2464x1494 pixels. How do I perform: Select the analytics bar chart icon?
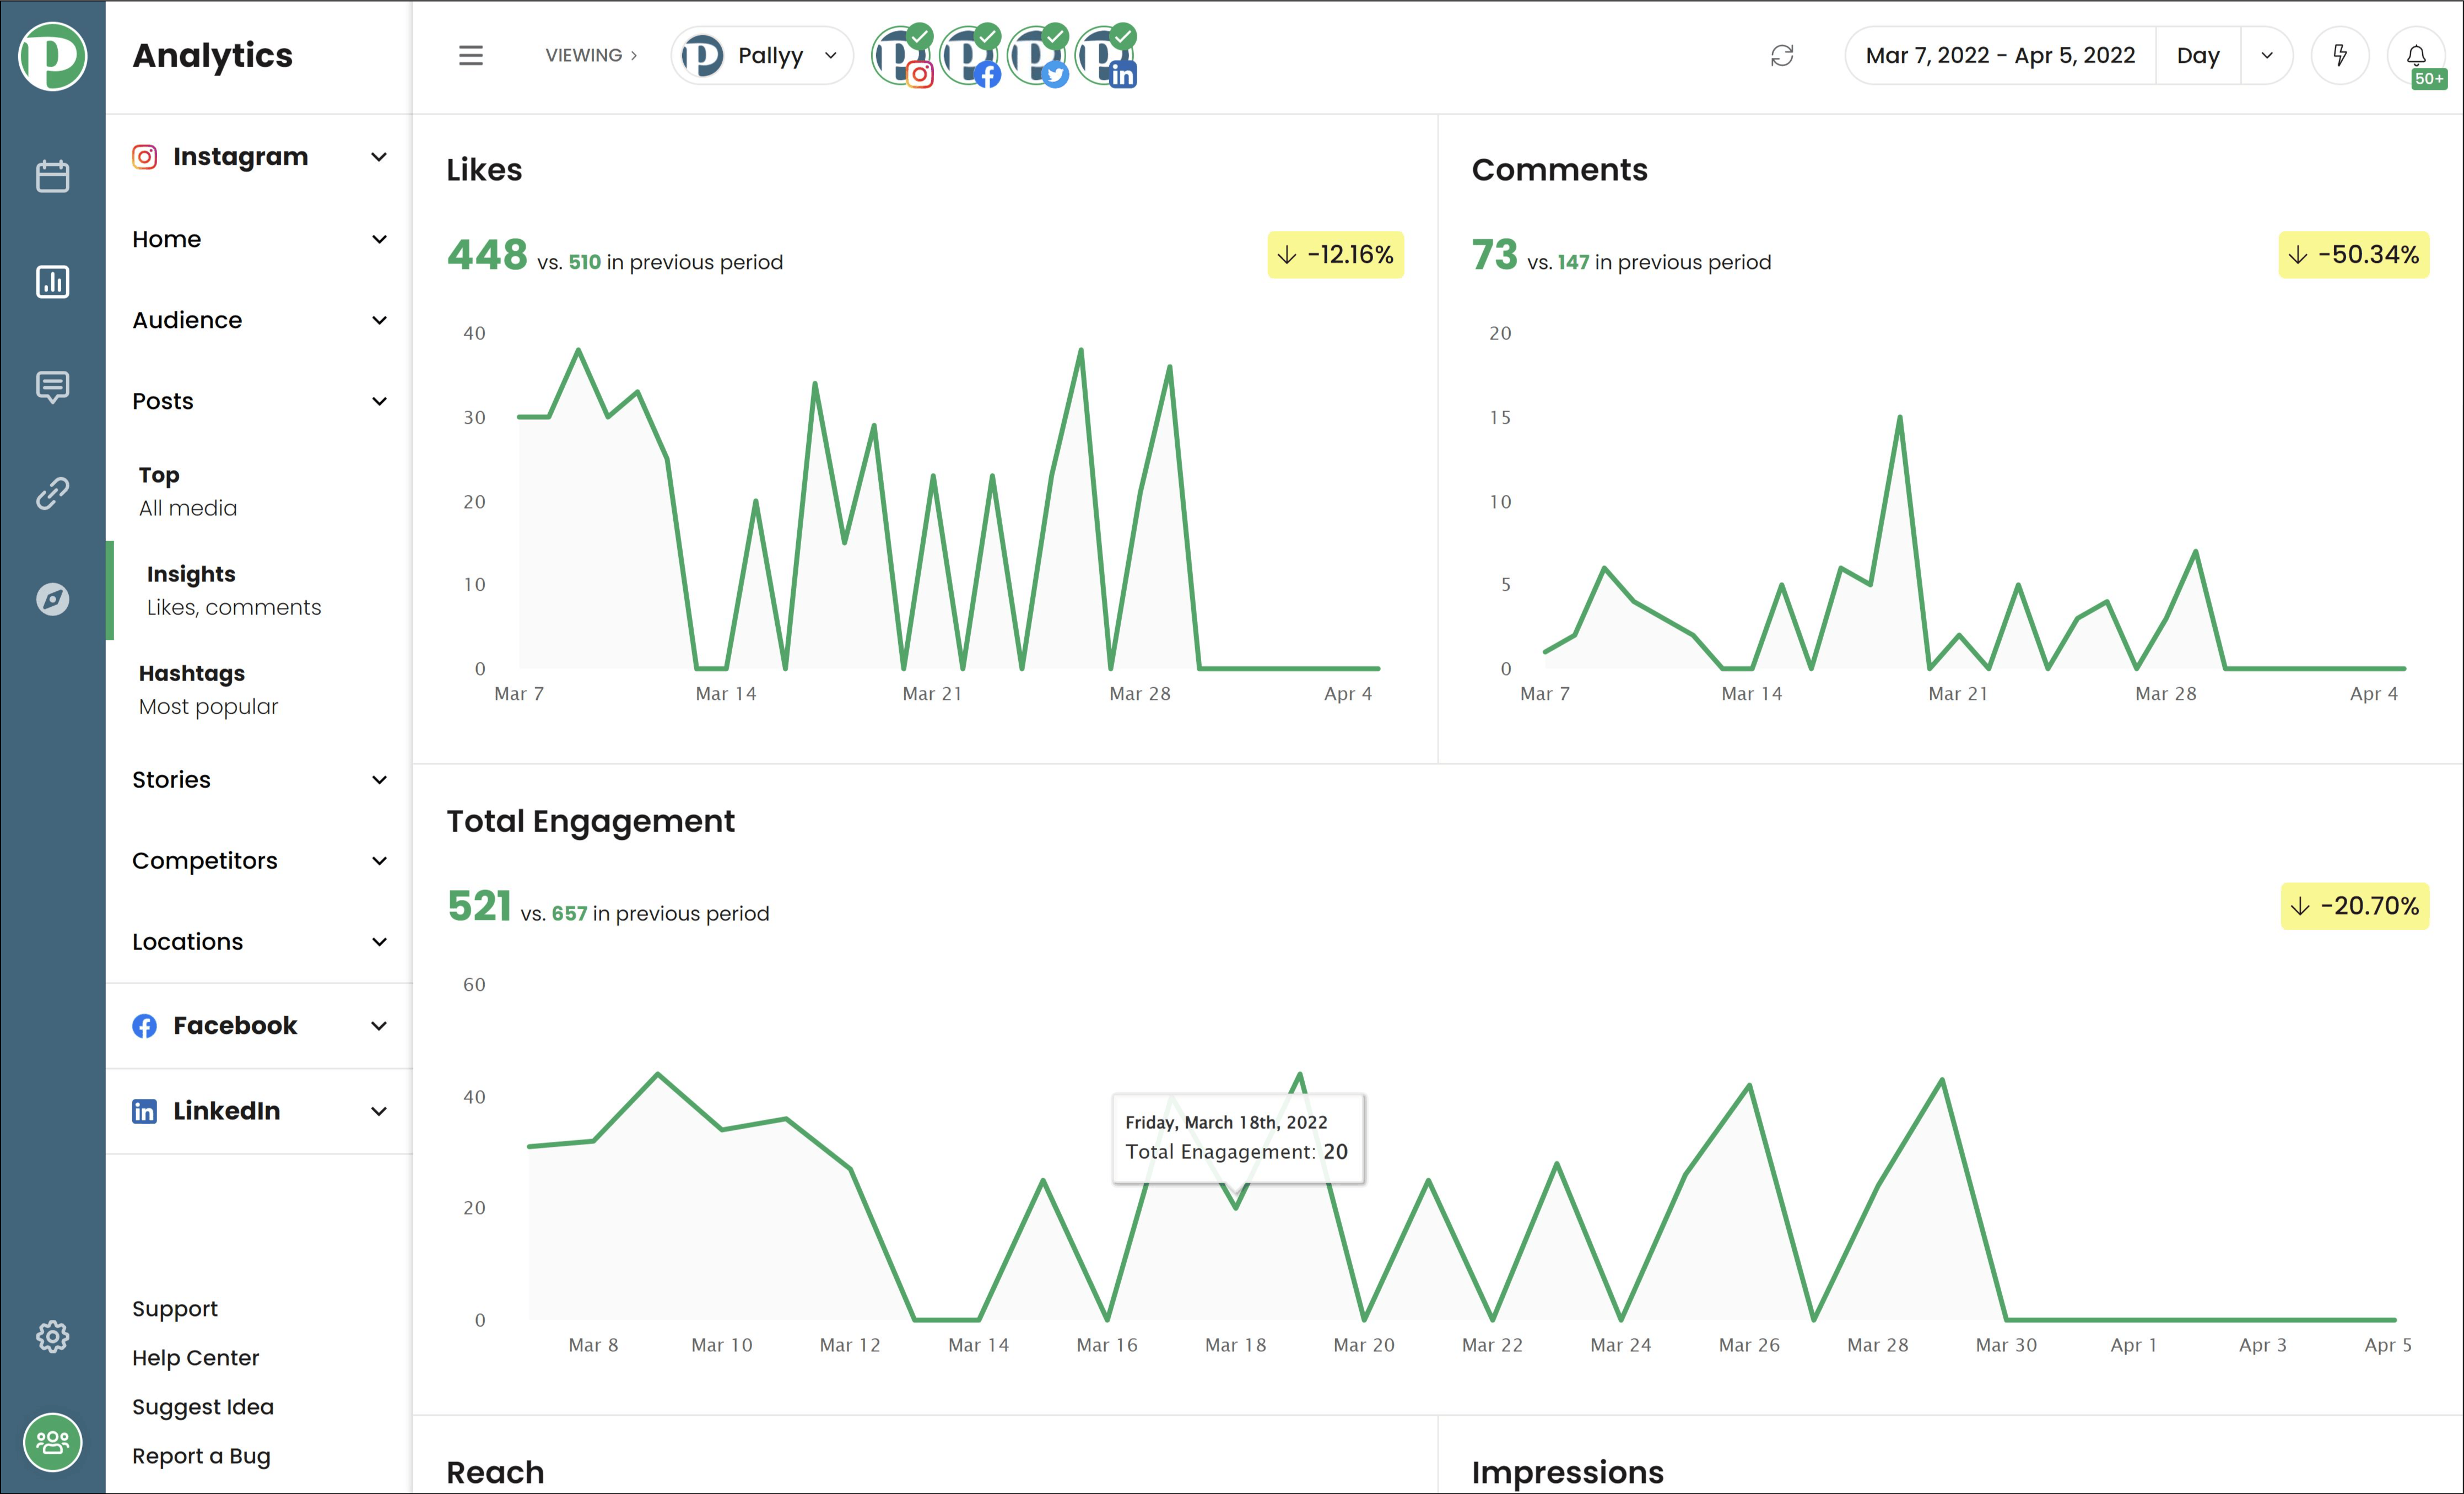coord(52,282)
